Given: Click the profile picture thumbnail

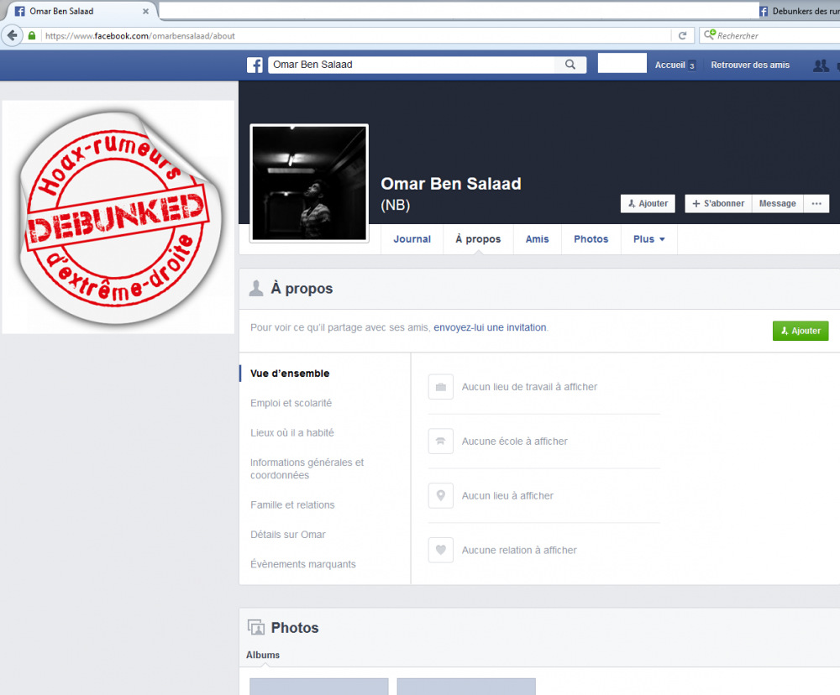Looking at the screenshot, I should click(309, 183).
